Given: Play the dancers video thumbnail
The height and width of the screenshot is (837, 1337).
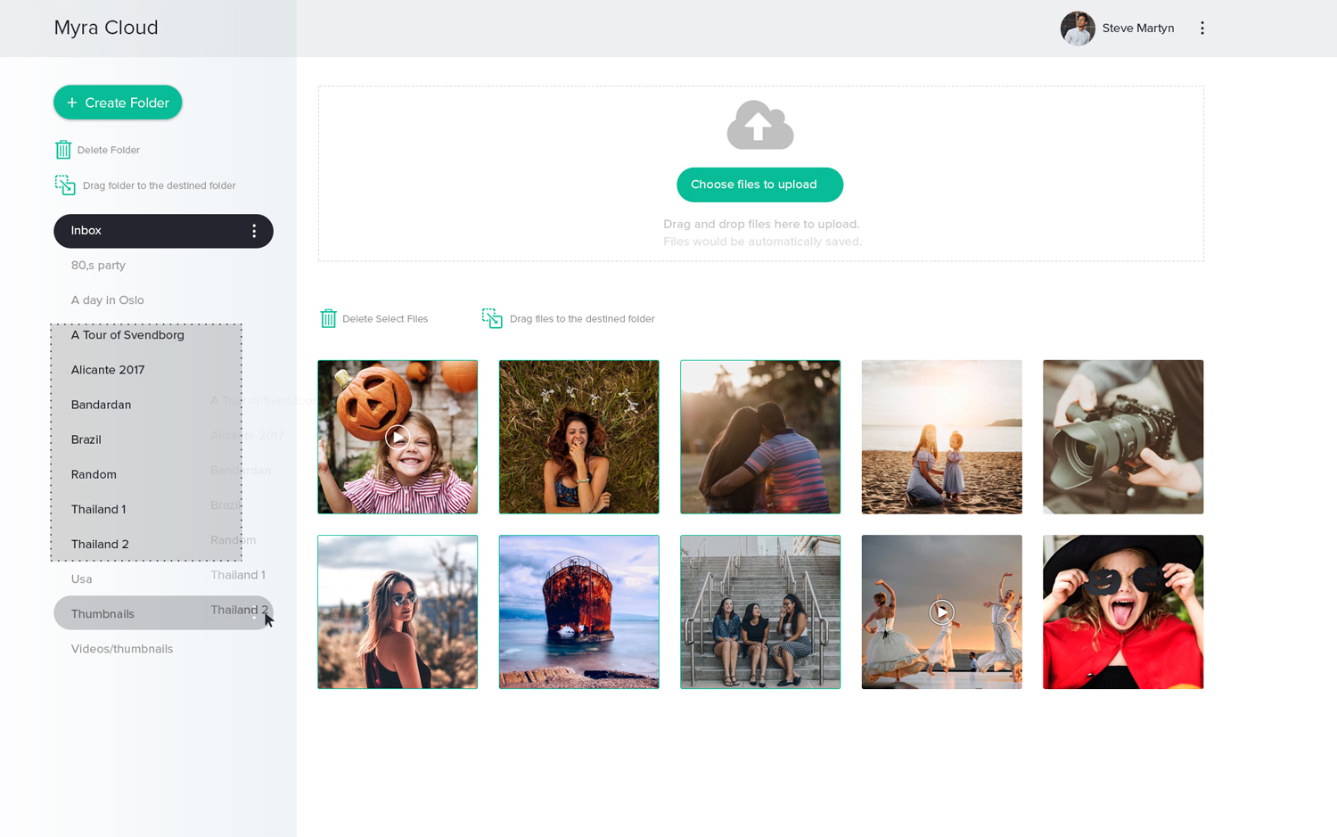Looking at the screenshot, I should click(941, 612).
